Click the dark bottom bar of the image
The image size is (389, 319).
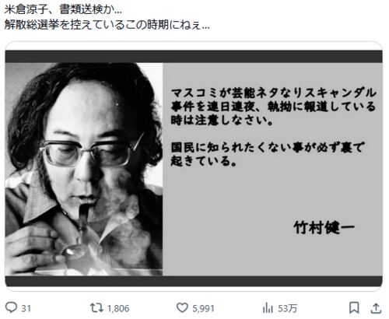pos(194,281)
